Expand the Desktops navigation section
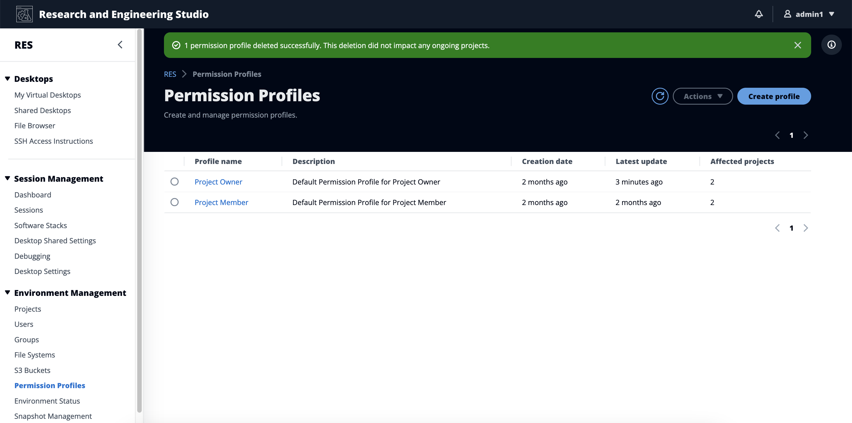This screenshot has height=423, width=852. [8, 79]
